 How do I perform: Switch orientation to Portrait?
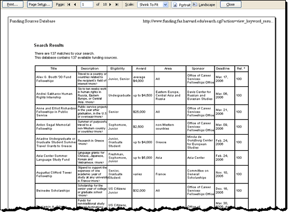point(182,5)
